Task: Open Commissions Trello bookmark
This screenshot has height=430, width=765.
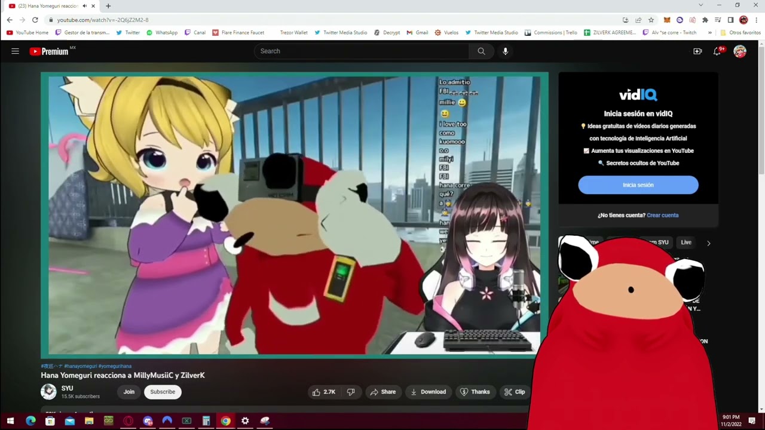Action: click(550, 33)
